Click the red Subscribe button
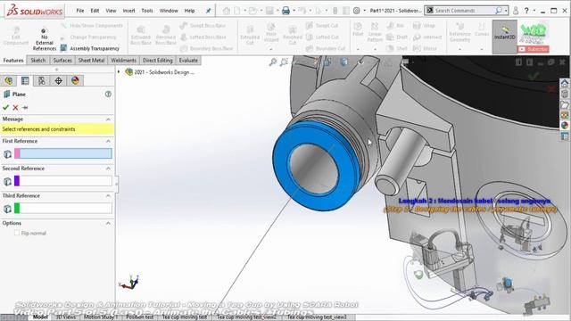The width and height of the screenshot is (571, 321). pos(534,49)
